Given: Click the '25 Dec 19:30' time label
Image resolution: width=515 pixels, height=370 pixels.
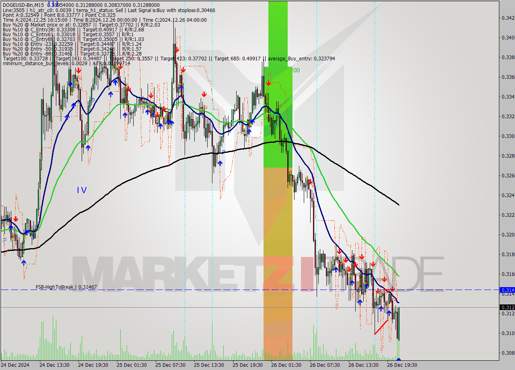Looking at the screenshot, I should click(247, 365).
